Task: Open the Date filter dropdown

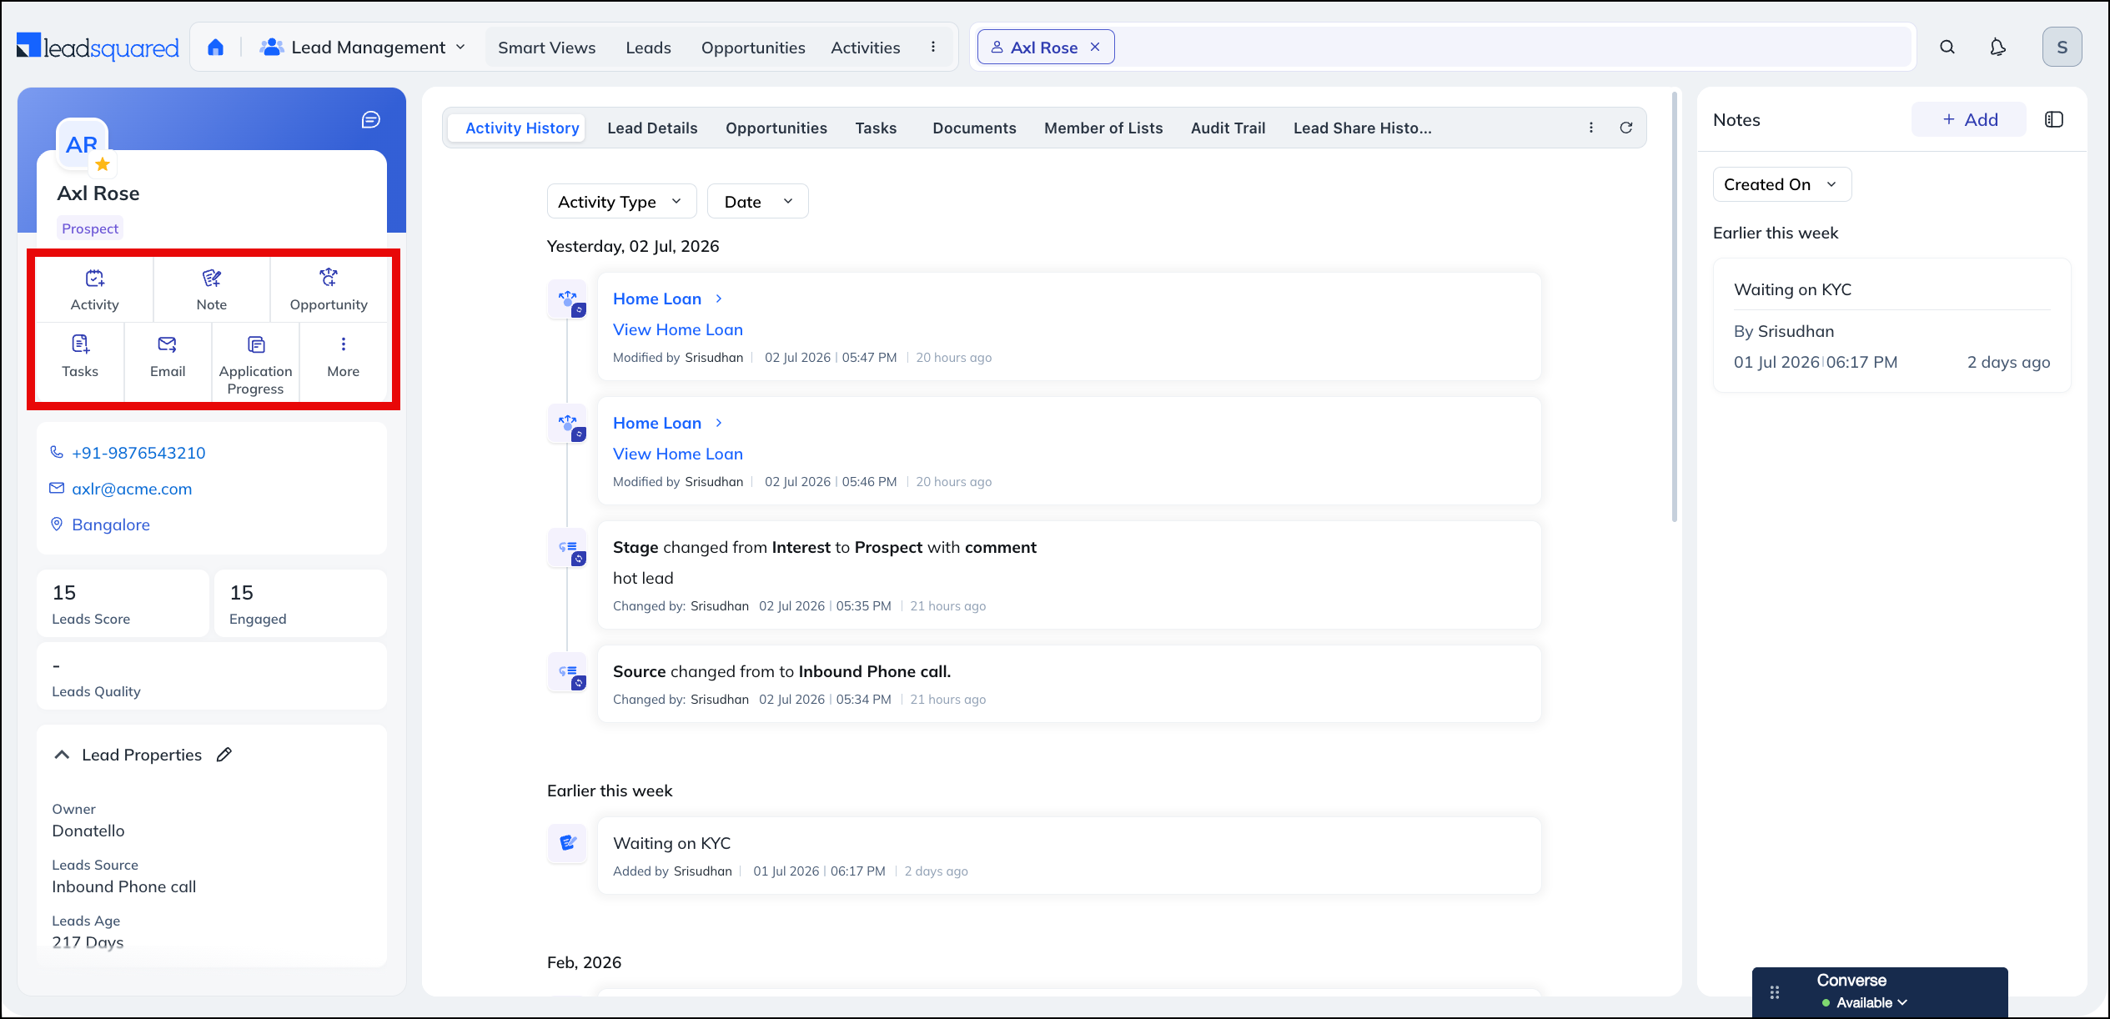Action: click(757, 202)
